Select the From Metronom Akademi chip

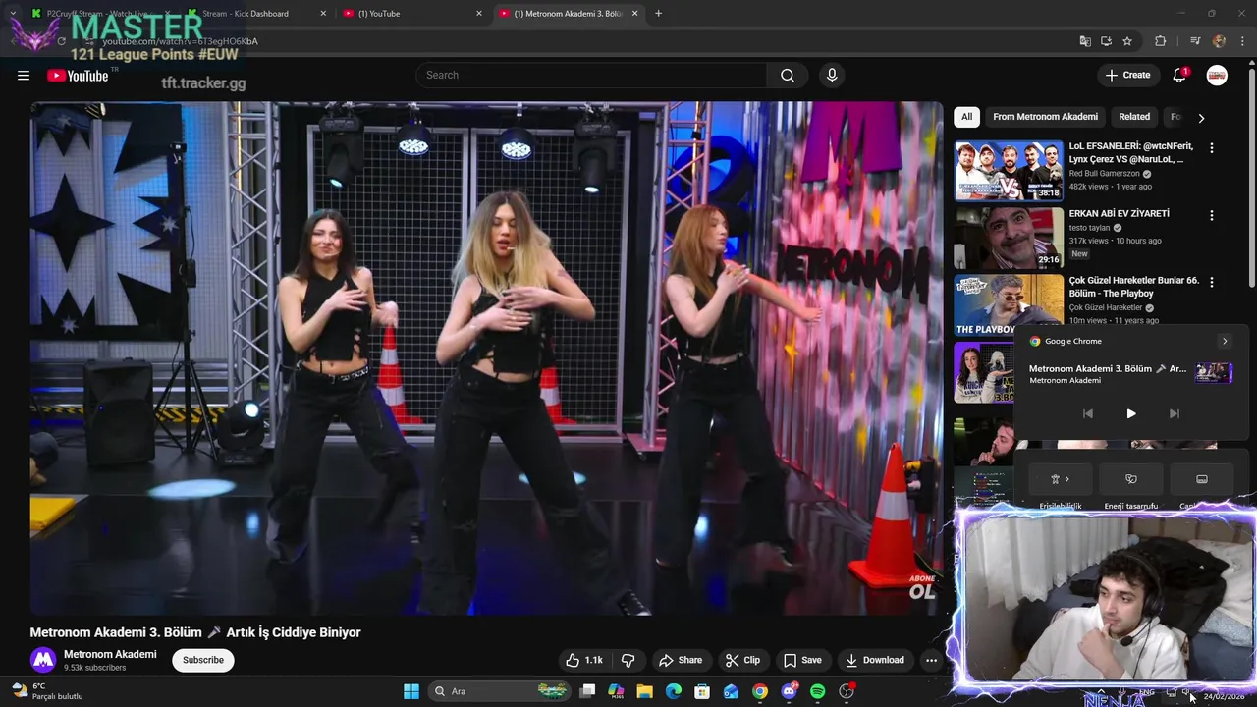pos(1045,117)
